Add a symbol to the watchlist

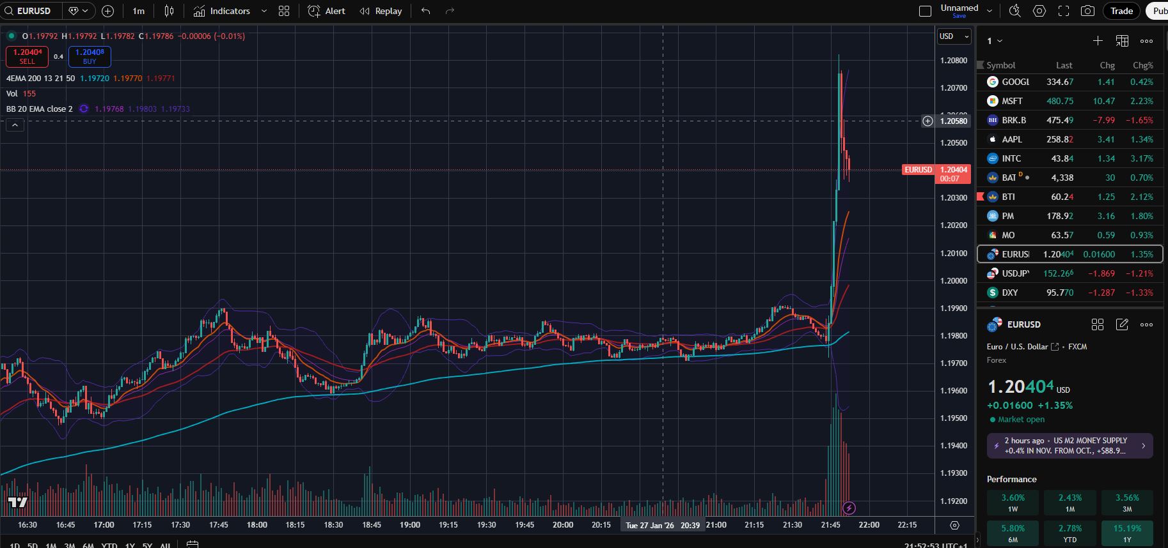pyautogui.click(x=1098, y=41)
